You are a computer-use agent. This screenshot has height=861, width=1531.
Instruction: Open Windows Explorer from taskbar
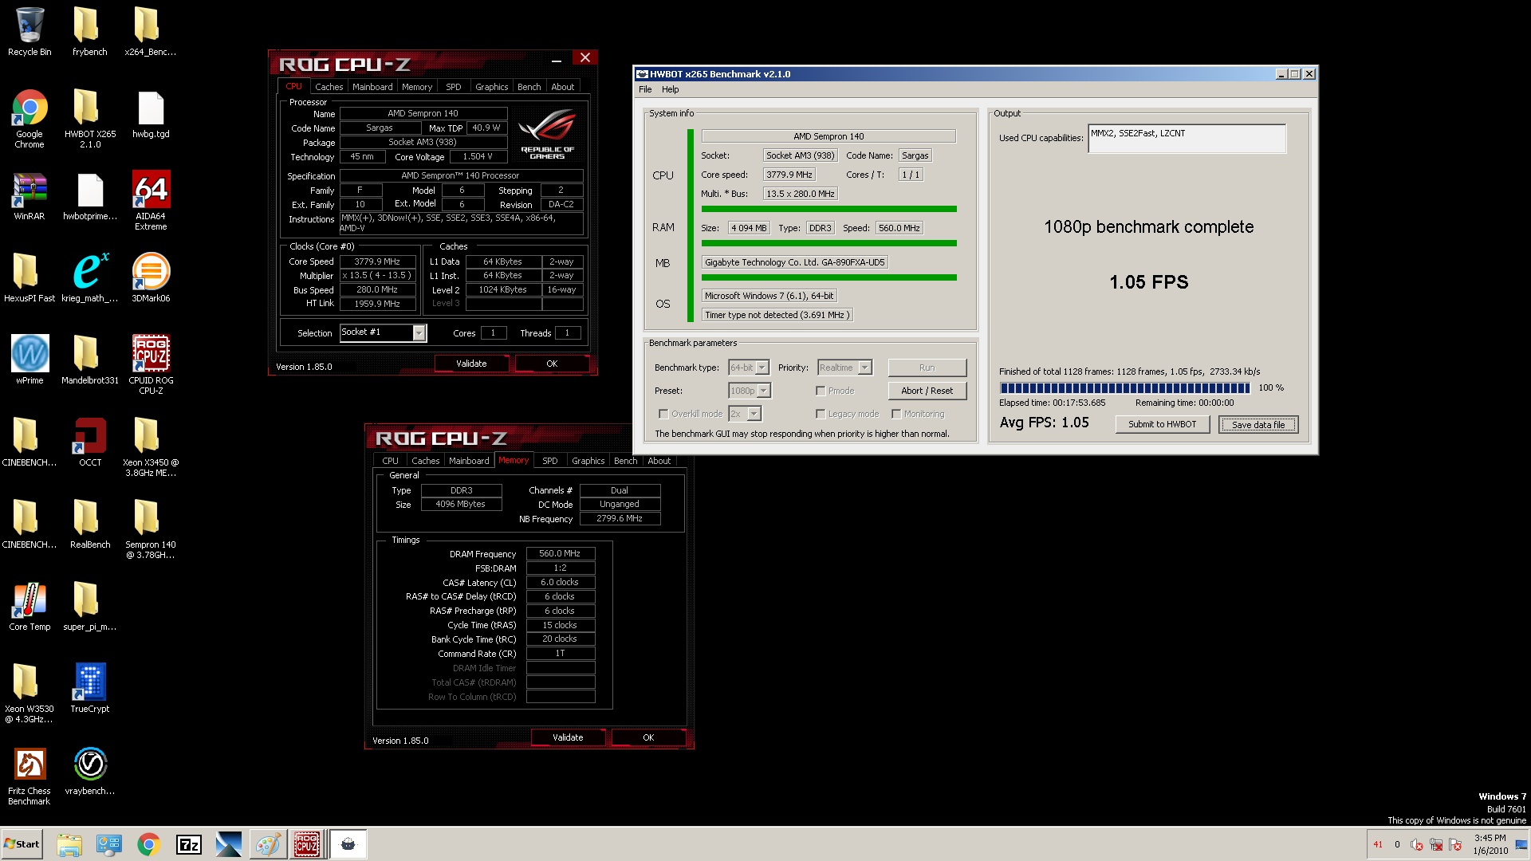click(x=69, y=844)
